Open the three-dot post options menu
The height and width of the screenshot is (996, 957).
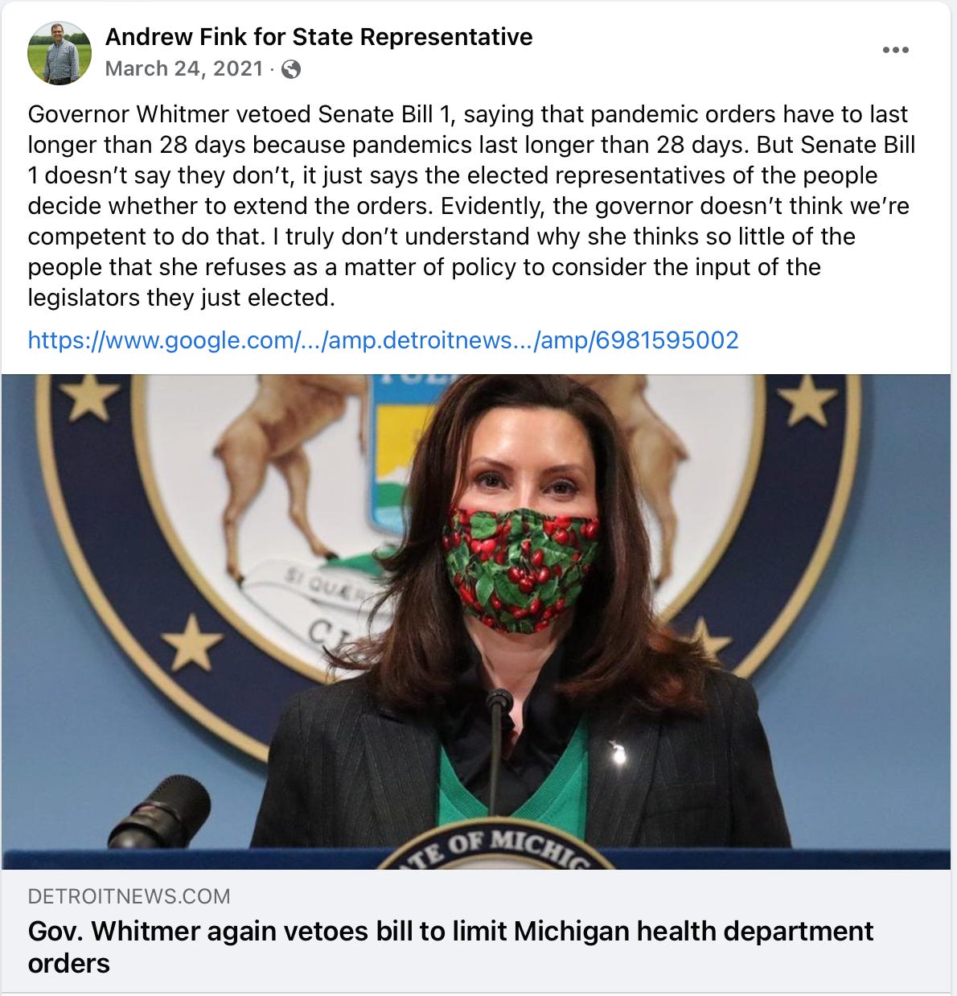tap(895, 50)
